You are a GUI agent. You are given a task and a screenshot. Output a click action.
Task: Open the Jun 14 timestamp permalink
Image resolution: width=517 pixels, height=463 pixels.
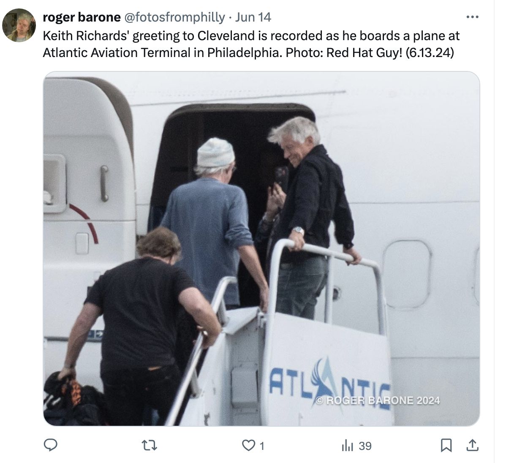(253, 17)
